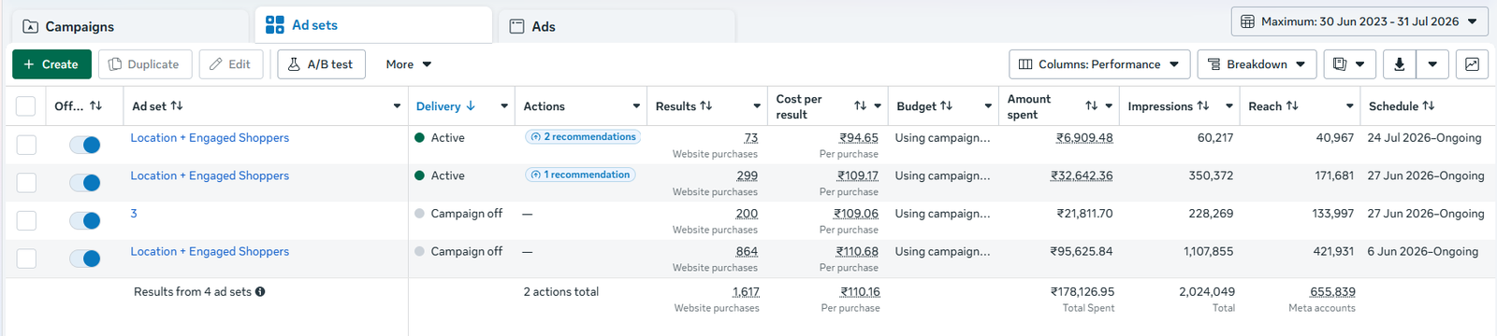This screenshot has height=336, width=1497.
Task: Click the plus icon on Create
Action: pyautogui.click(x=29, y=64)
